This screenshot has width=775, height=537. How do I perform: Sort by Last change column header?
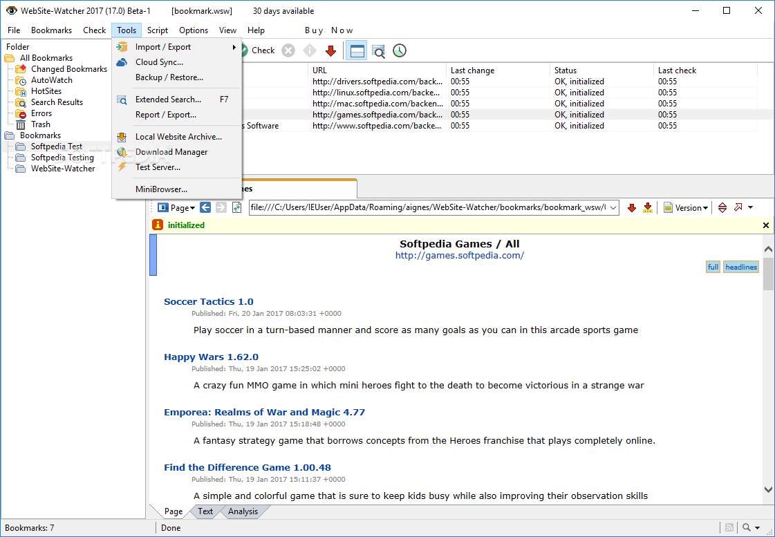click(498, 70)
